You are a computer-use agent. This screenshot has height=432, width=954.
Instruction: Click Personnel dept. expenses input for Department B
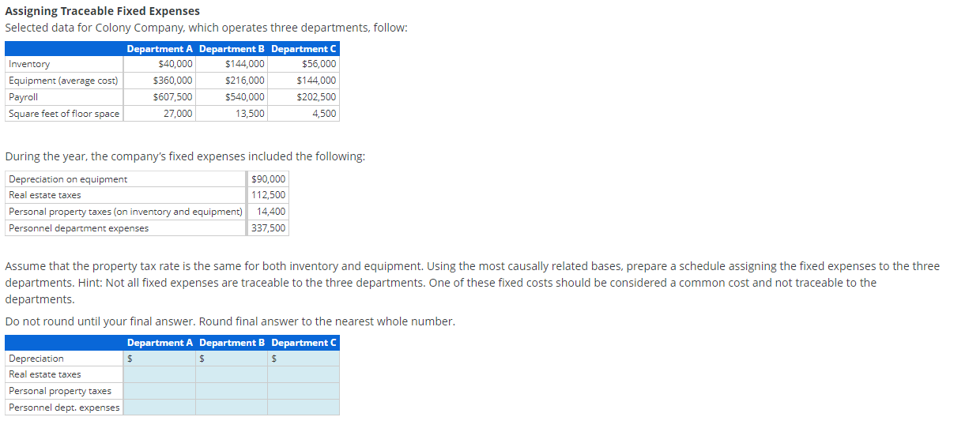[232, 407]
